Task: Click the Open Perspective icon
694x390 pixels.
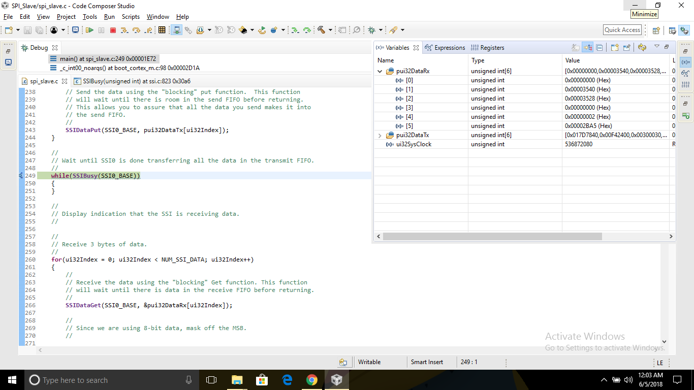Action: (656, 30)
